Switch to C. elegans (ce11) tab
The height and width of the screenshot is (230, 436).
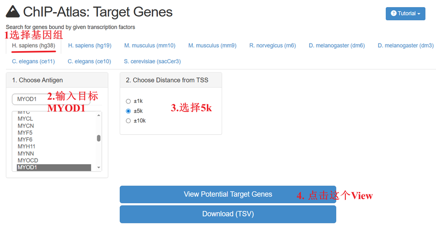pos(33,61)
